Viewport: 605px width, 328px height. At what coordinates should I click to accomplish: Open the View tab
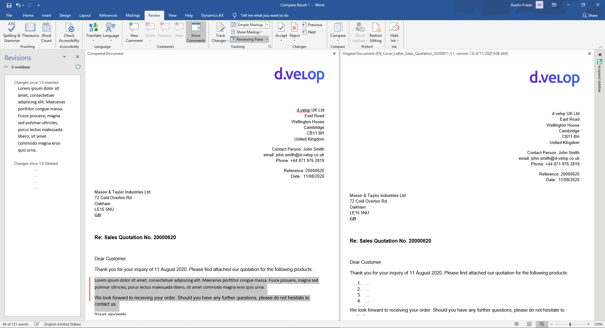172,15
